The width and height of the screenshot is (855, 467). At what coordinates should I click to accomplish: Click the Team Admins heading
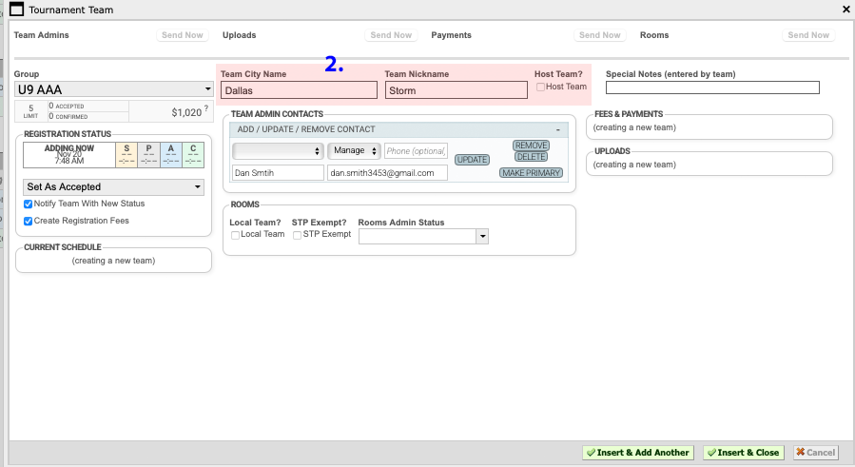click(x=42, y=35)
